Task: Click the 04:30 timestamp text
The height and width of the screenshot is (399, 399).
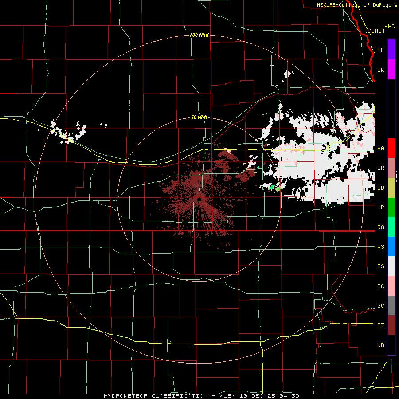Action: point(289,396)
